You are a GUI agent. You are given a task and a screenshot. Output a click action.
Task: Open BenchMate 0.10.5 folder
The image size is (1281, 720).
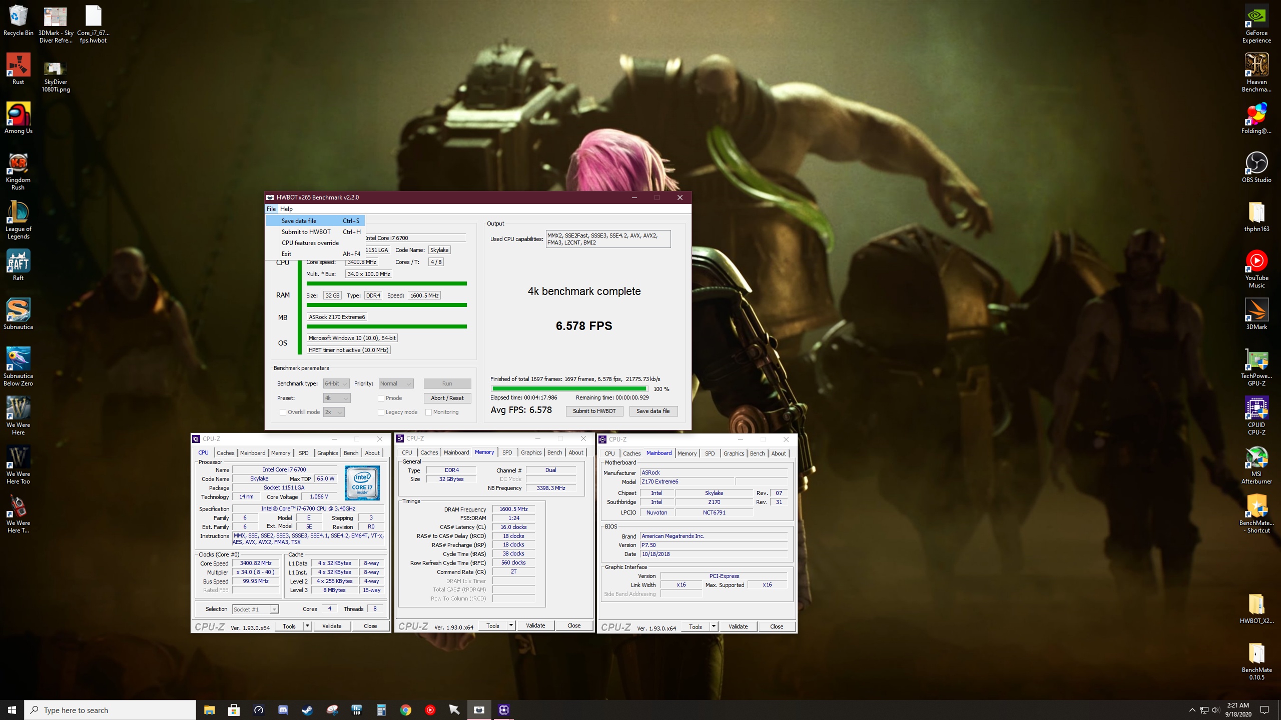[1256, 661]
